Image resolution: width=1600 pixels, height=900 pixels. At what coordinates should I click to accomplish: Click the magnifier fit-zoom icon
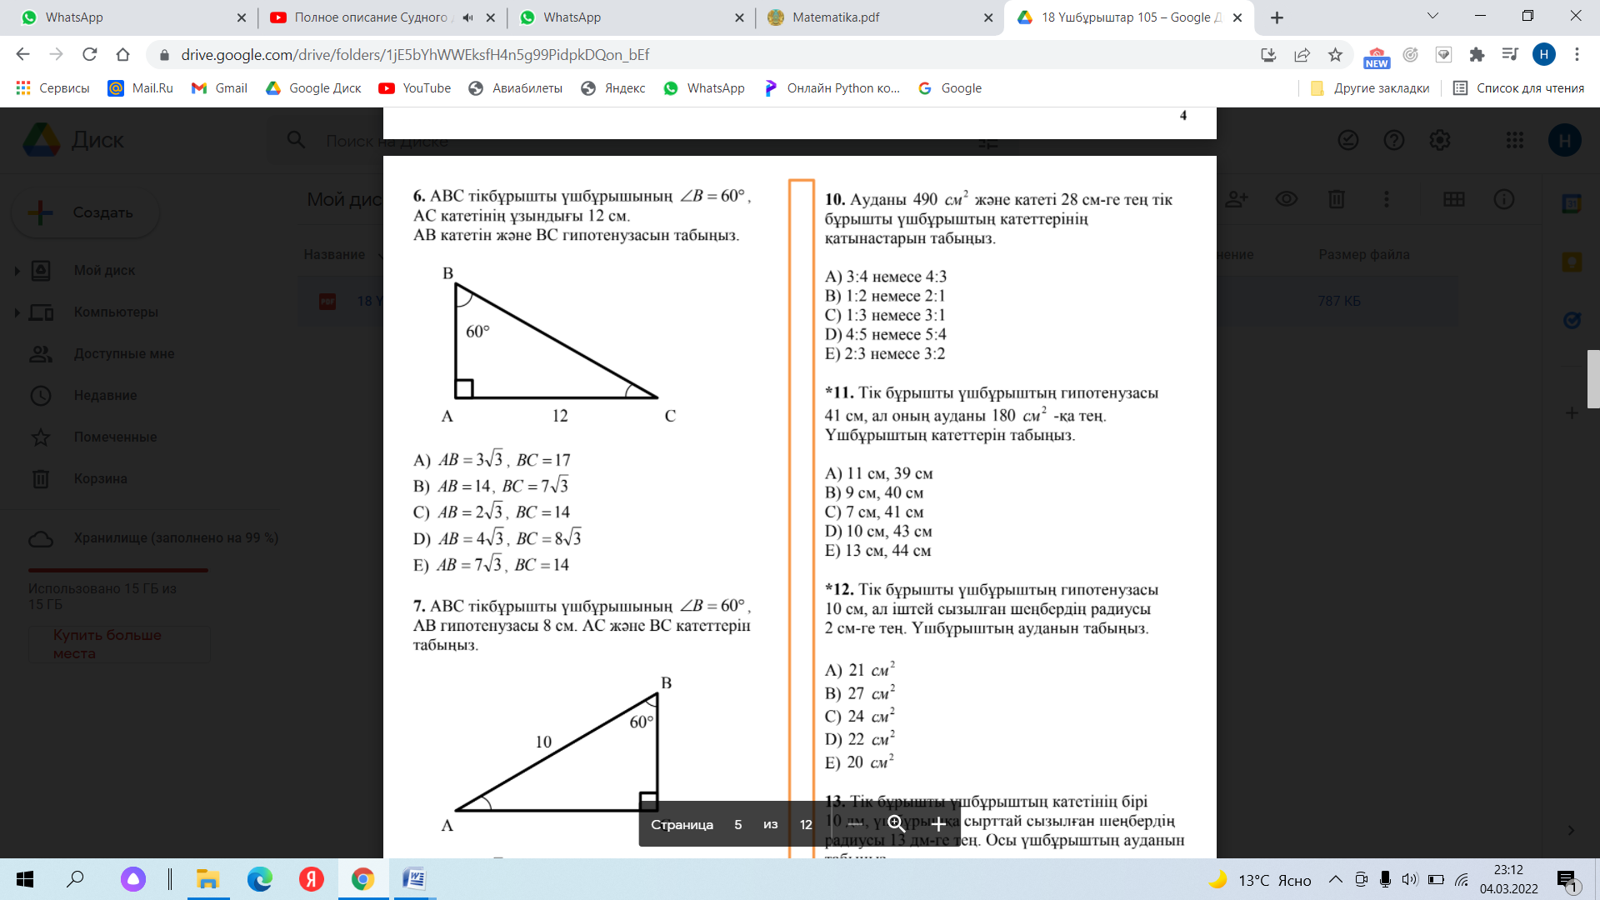click(897, 824)
